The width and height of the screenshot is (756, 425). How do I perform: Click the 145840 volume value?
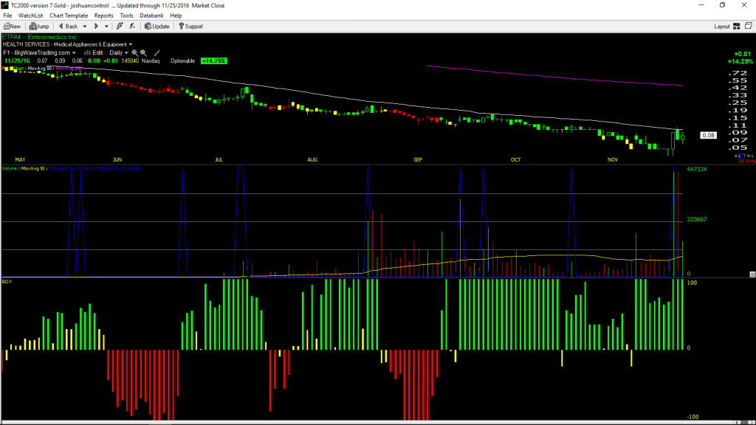click(x=130, y=61)
